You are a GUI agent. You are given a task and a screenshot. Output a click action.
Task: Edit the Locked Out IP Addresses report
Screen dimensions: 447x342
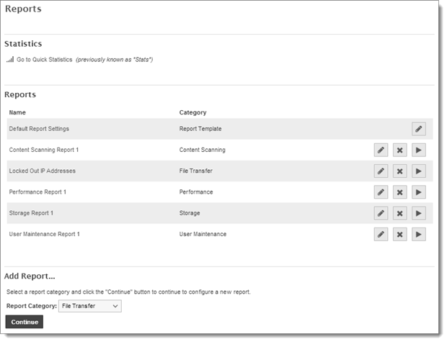pyautogui.click(x=381, y=171)
